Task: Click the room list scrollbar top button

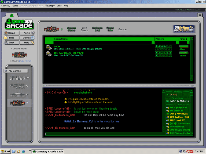Action: click(192, 39)
